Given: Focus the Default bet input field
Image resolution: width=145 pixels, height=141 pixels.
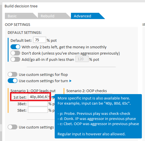Looking at the screenshot, I should pos(40,40).
